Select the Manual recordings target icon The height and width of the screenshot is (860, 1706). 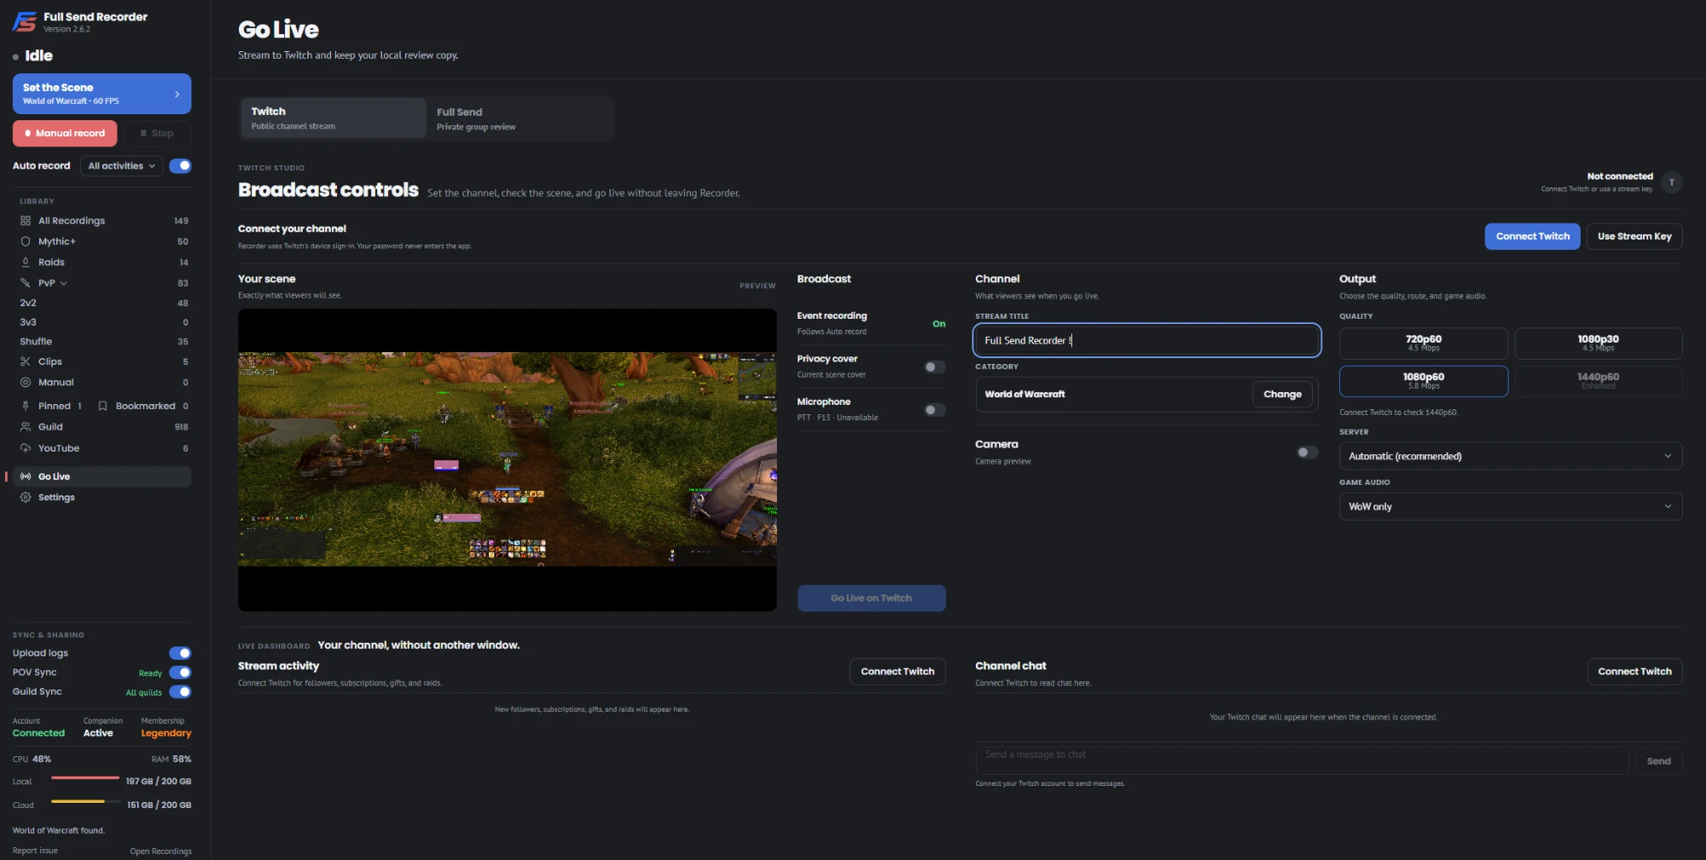coord(26,383)
